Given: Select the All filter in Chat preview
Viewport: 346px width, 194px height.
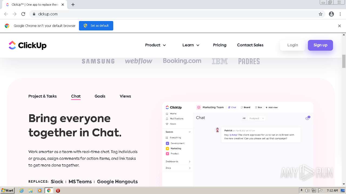Looking at the screenshot, I should (x=244, y=118).
